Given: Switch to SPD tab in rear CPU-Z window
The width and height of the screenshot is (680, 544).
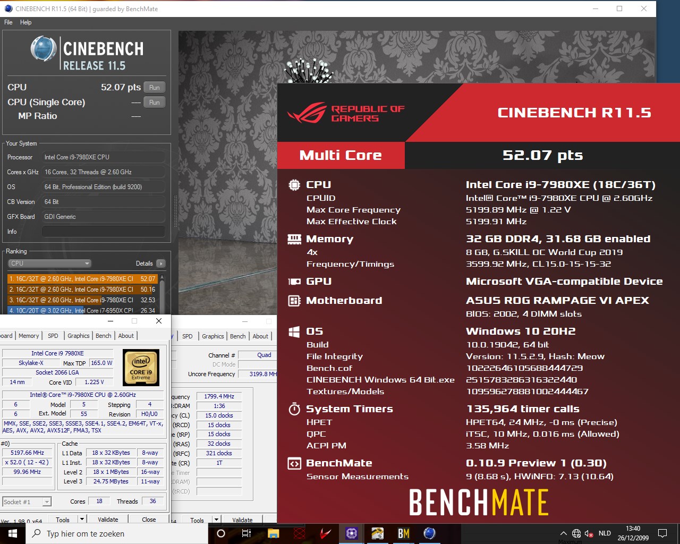Looking at the screenshot, I should pyautogui.click(x=188, y=336).
